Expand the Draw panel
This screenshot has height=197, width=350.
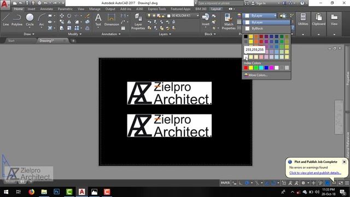click(x=29, y=34)
